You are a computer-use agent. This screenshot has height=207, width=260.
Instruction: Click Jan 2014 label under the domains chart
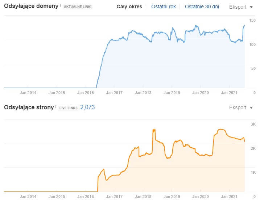point(28,93)
